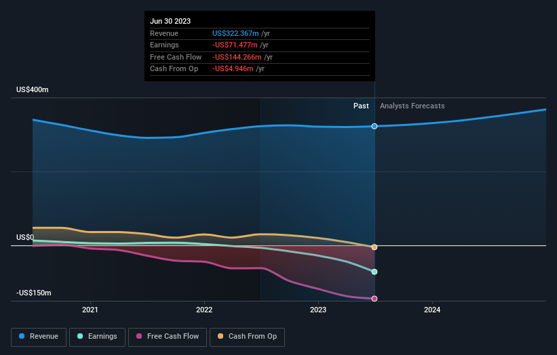Click the blue Revenue legend color dot
This screenshot has height=355, width=557.
[x=22, y=336]
